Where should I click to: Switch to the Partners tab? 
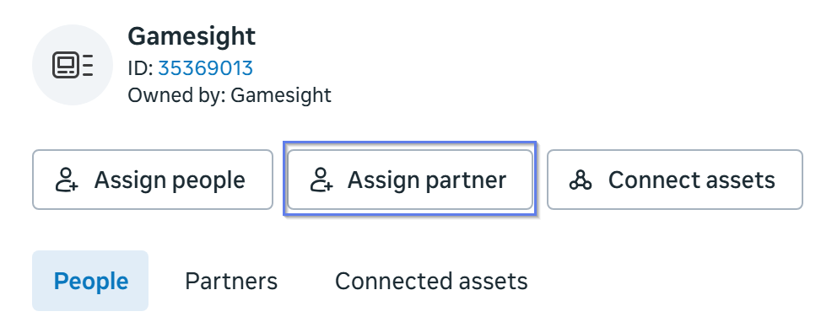click(x=231, y=281)
